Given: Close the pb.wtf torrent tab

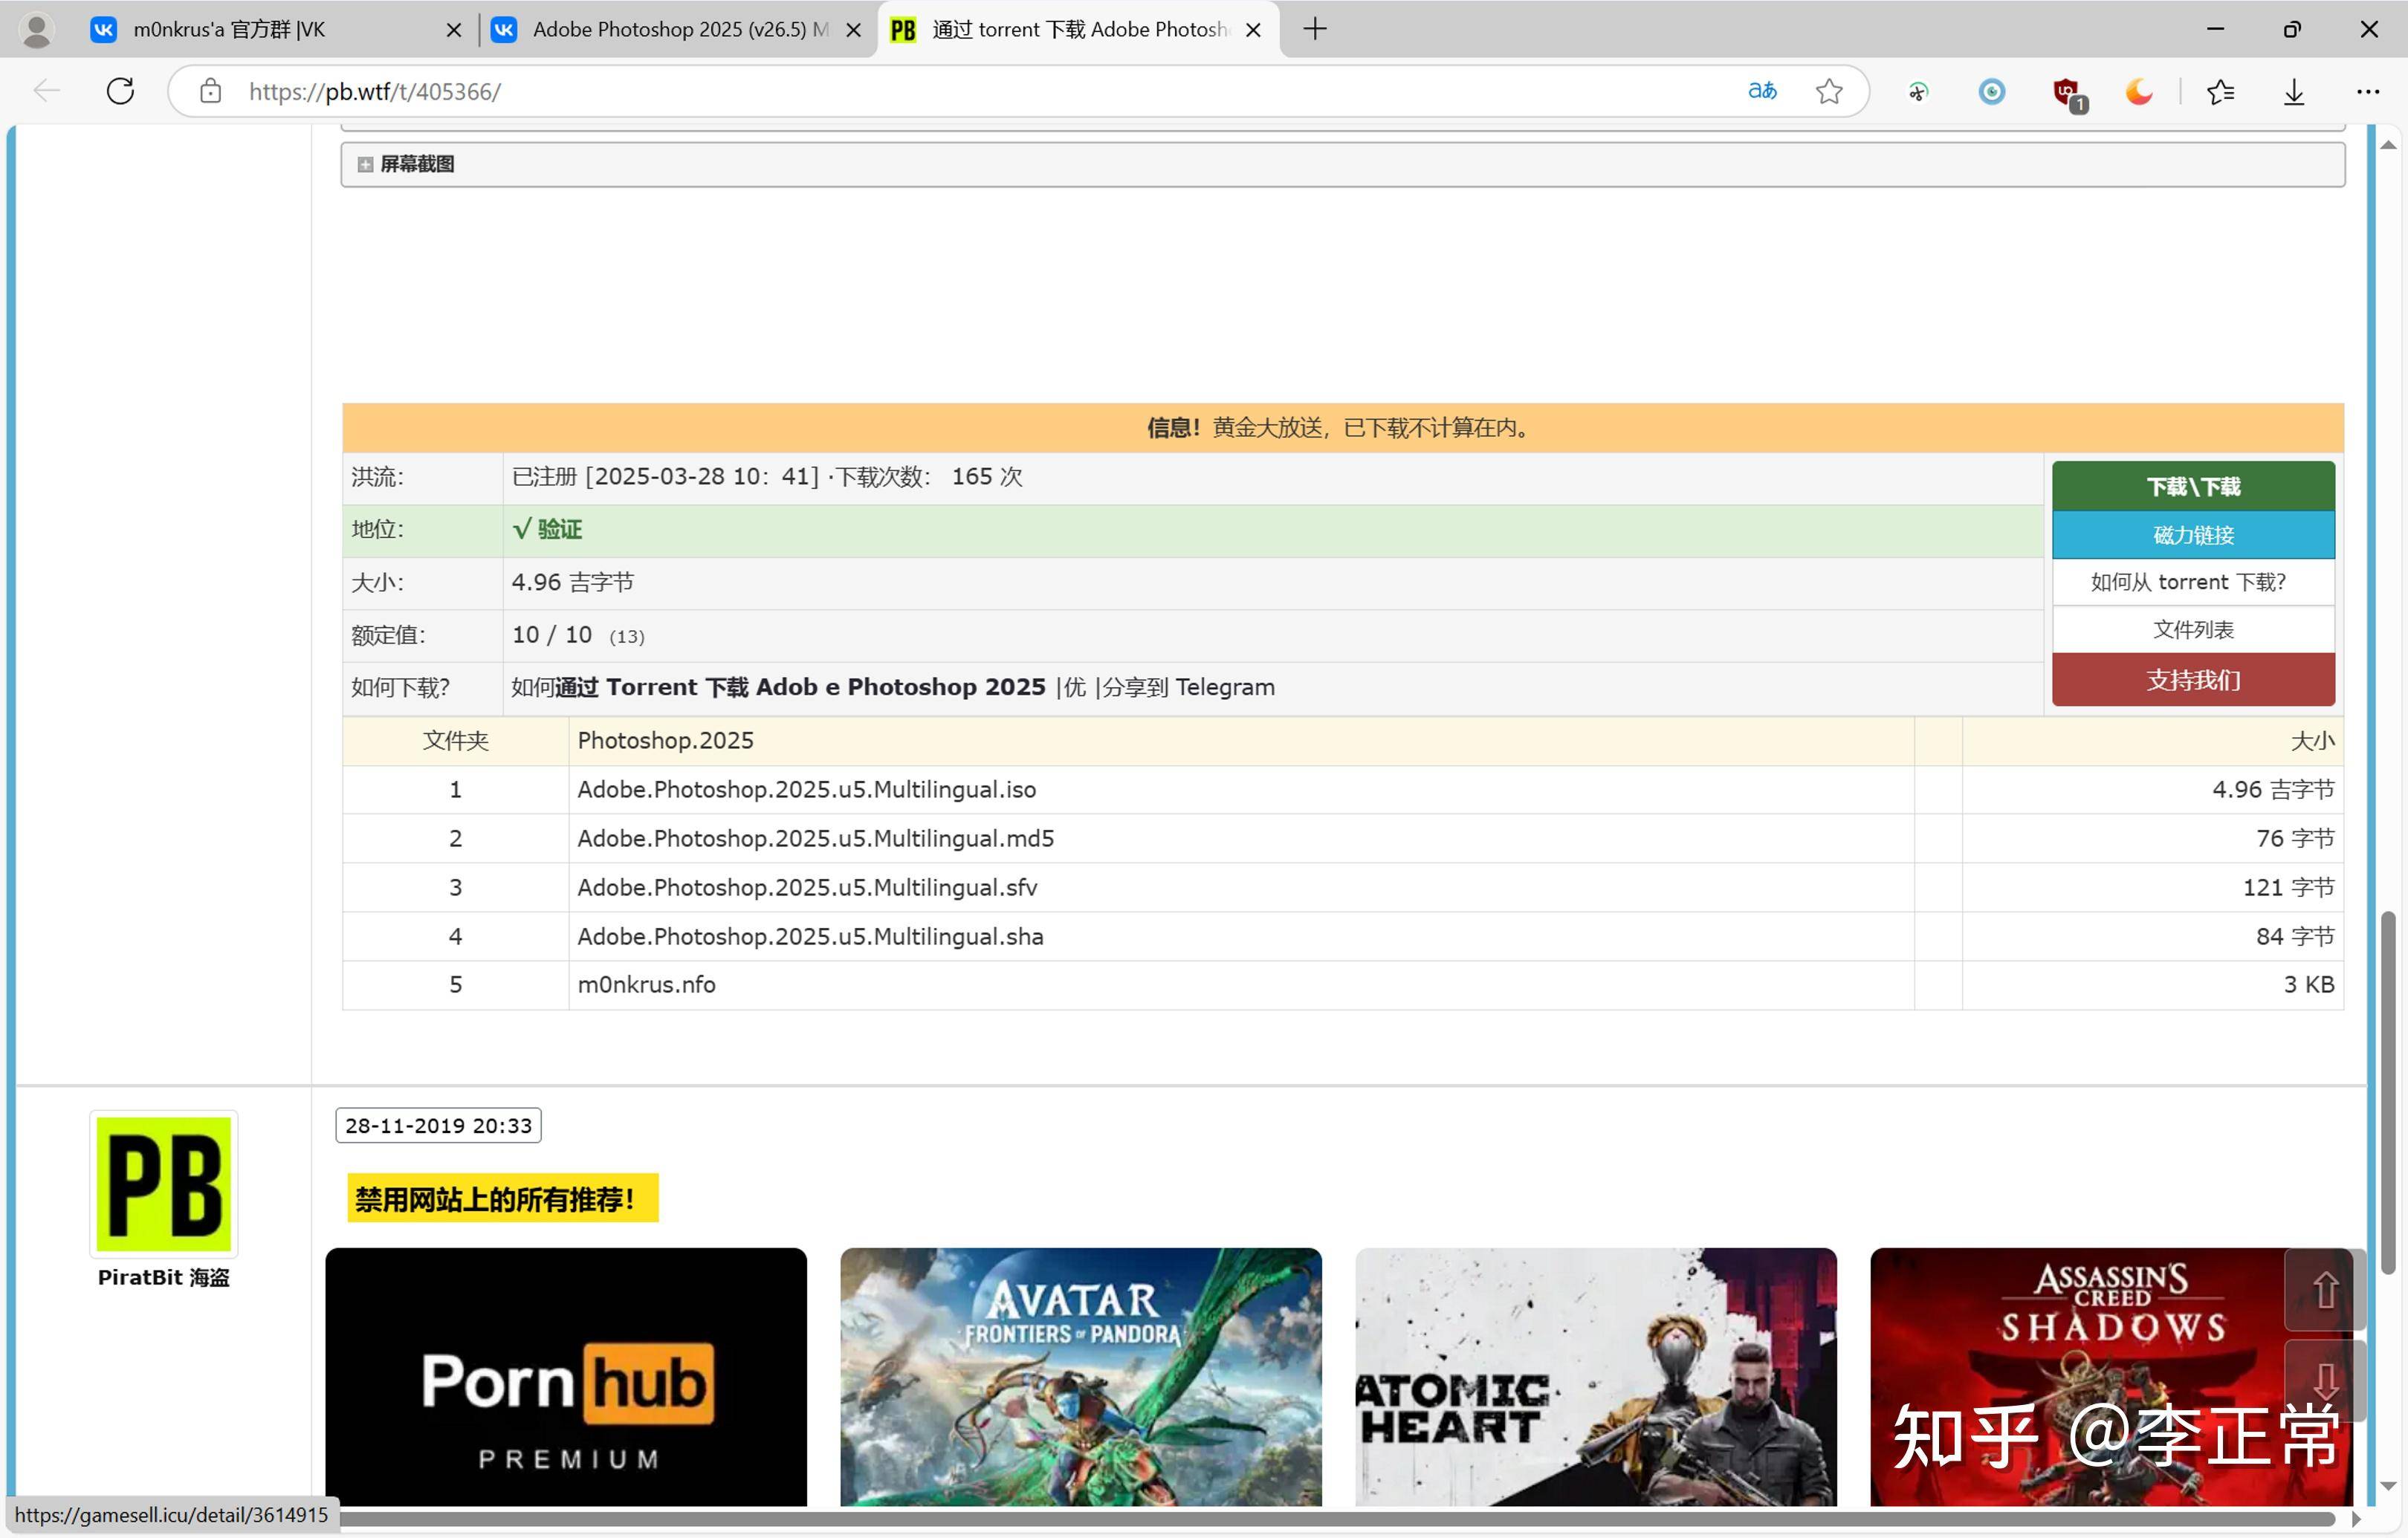Looking at the screenshot, I should pos(1252,30).
